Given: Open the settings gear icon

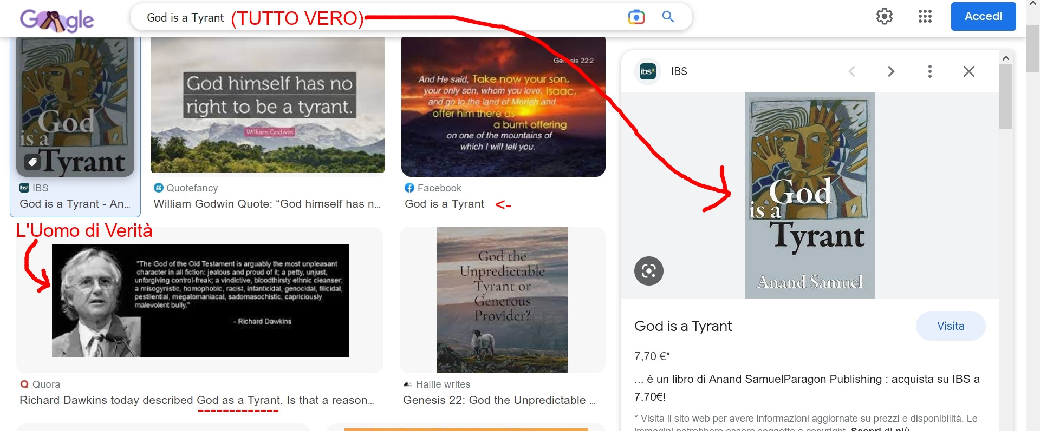Looking at the screenshot, I should [885, 16].
